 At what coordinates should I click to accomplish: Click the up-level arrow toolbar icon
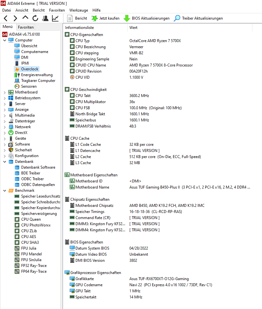pyautogui.click(x=25, y=18)
